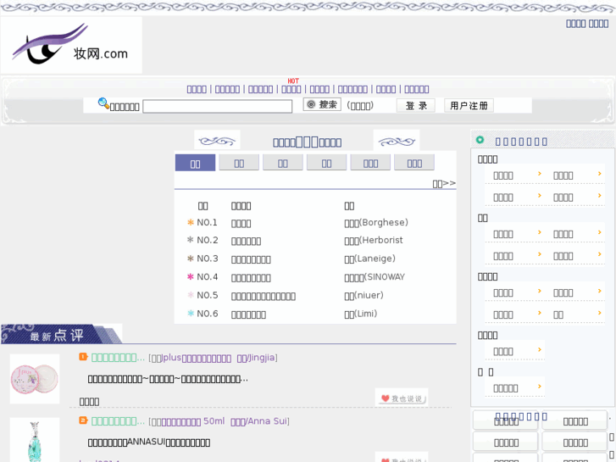Click the brown star beside NO.3

191,259
